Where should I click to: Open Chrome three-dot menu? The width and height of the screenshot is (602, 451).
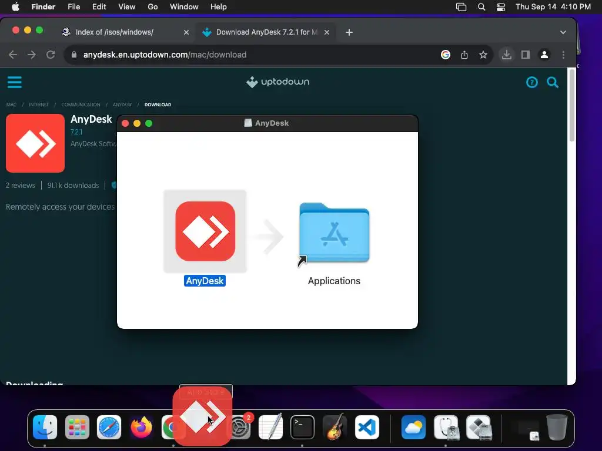[563, 55]
